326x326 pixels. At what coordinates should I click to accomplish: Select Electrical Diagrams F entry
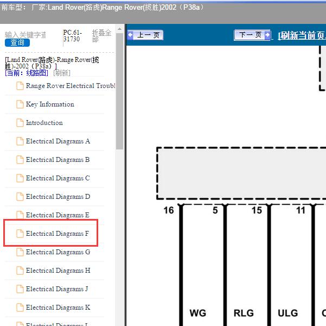[x=57, y=234]
